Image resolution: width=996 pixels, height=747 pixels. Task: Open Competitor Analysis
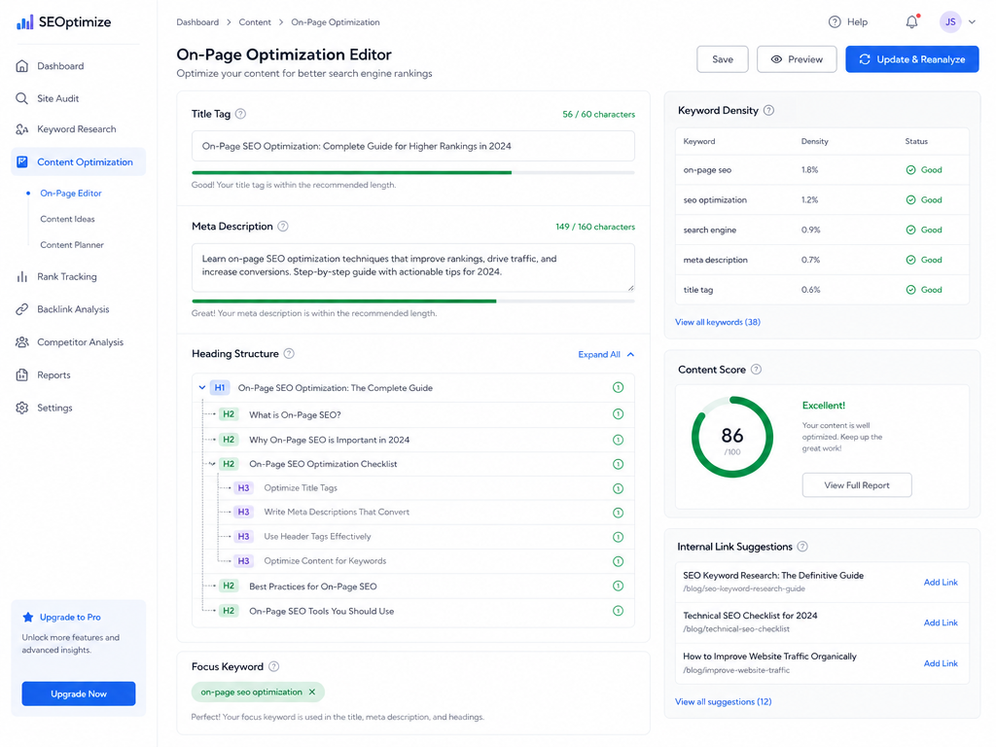[x=78, y=342]
